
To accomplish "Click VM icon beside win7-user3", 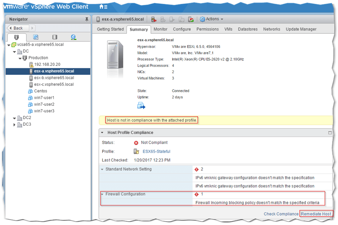I will point(31,111).
